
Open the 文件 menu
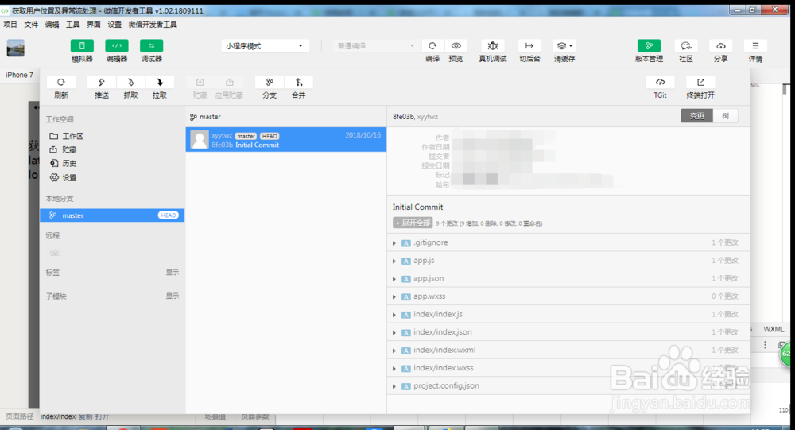point(31,25)
